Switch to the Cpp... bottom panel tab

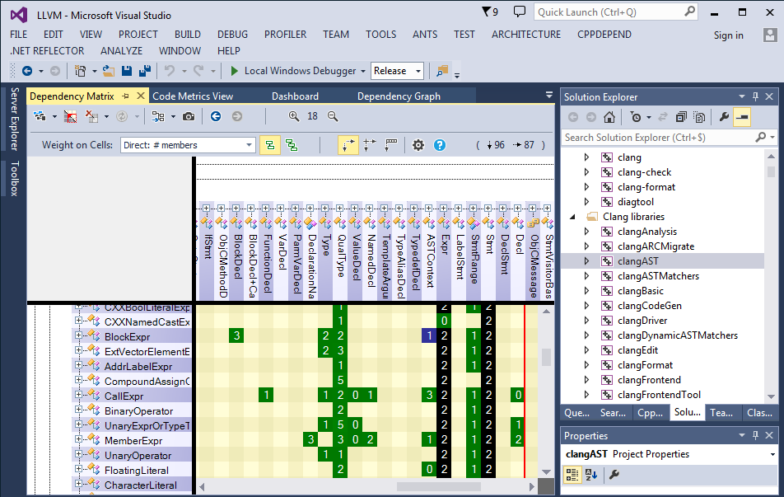pos(650,413)
